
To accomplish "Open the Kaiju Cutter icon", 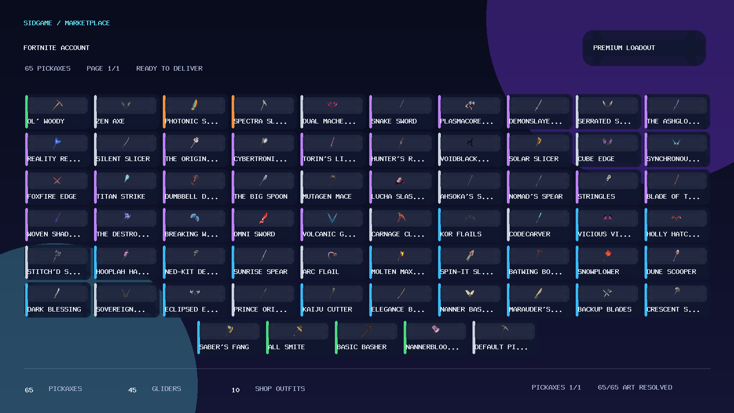I will pos(332,293).
